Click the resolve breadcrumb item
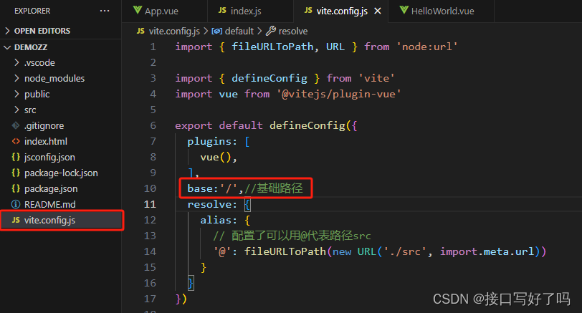 pyautogui.click(x=293, y=31)
